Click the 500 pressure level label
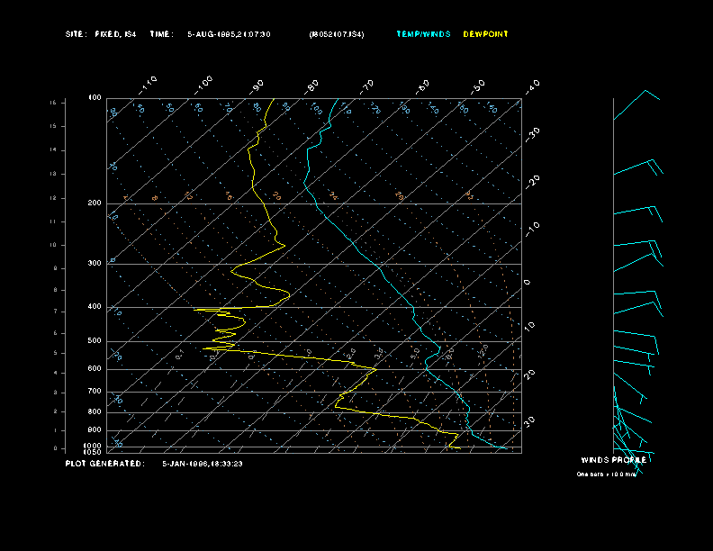Viewport: 713px width, 551px height. [95, 341]
